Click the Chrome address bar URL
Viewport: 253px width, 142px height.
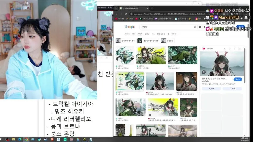pos(172,14)
